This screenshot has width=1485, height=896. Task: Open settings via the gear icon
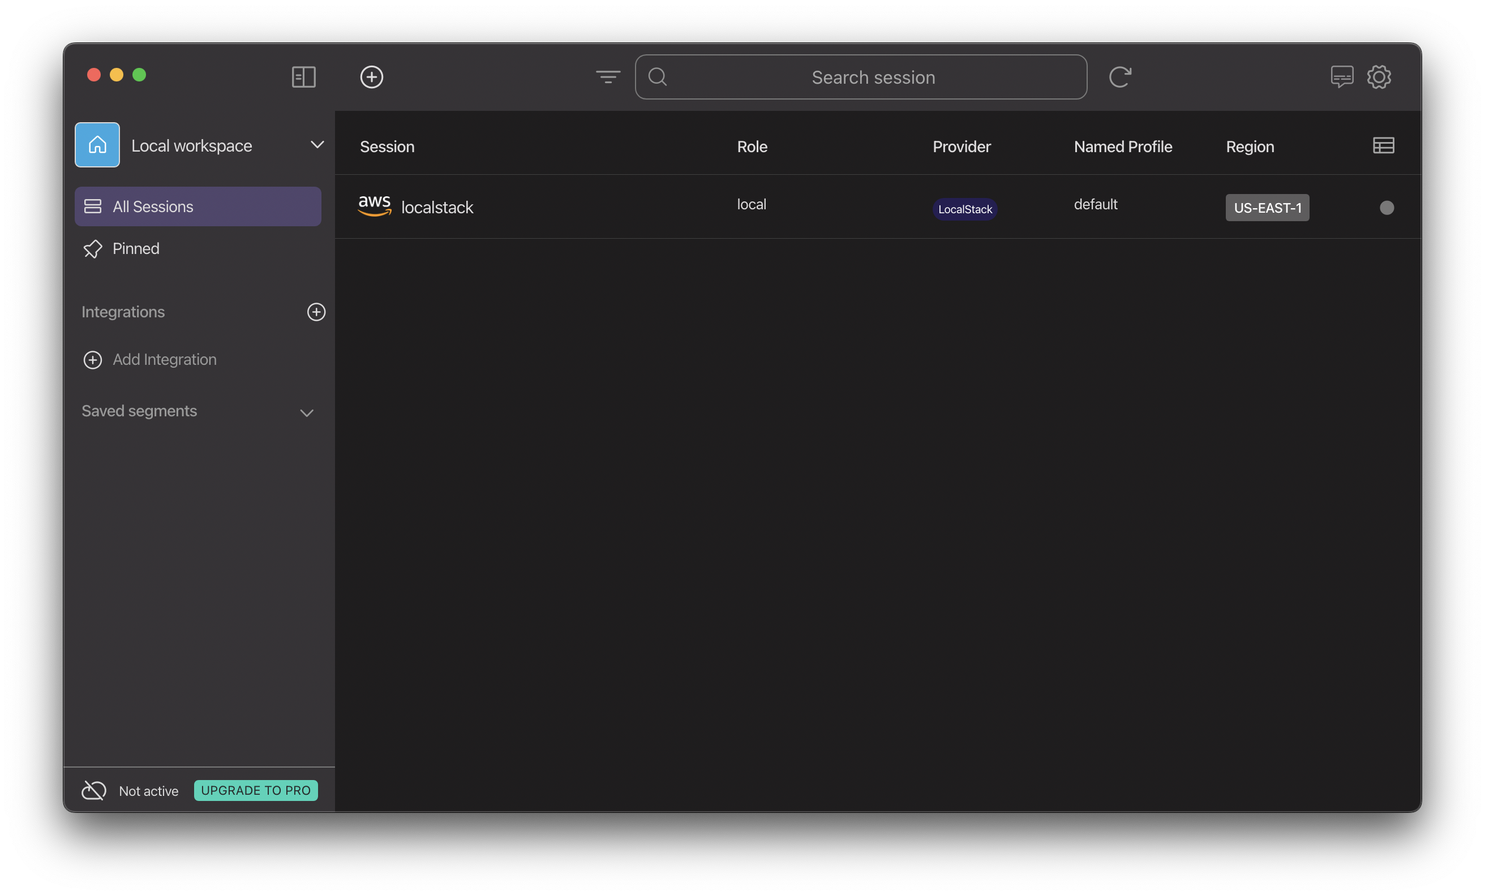1379,77
